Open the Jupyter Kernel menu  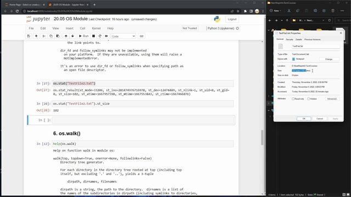(x=97, y=28)
